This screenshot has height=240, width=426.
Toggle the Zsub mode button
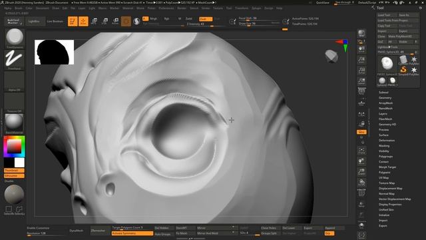[206, 19]
